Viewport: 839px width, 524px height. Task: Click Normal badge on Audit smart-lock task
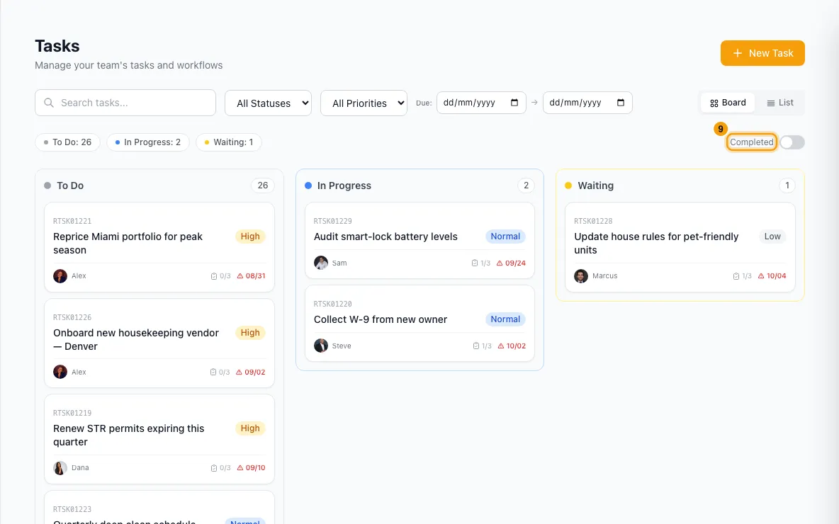(x=505, y=237)
